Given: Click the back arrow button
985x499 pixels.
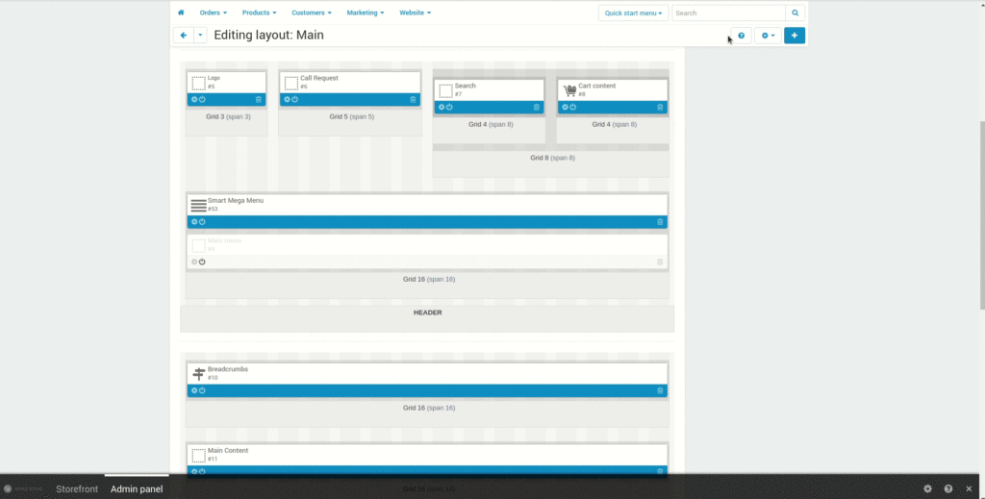Looking at the screenshot, I should 184,36.
